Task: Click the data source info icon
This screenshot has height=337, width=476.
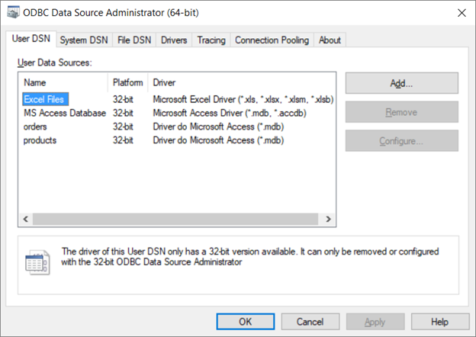Action: pyautogui.click(x=37, y=262)
